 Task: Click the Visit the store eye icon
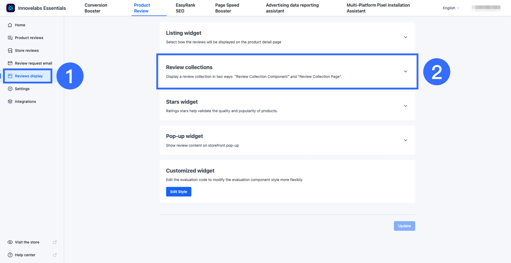10,242
